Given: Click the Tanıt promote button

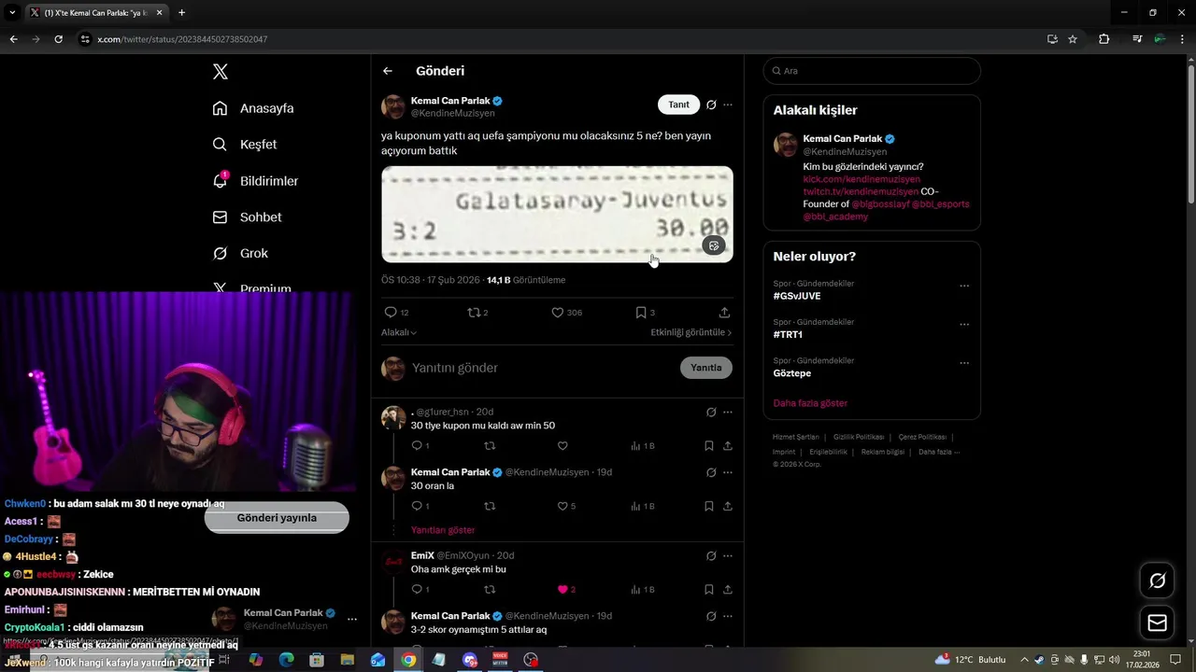Looking at the screenshot, I should (678, 105).
